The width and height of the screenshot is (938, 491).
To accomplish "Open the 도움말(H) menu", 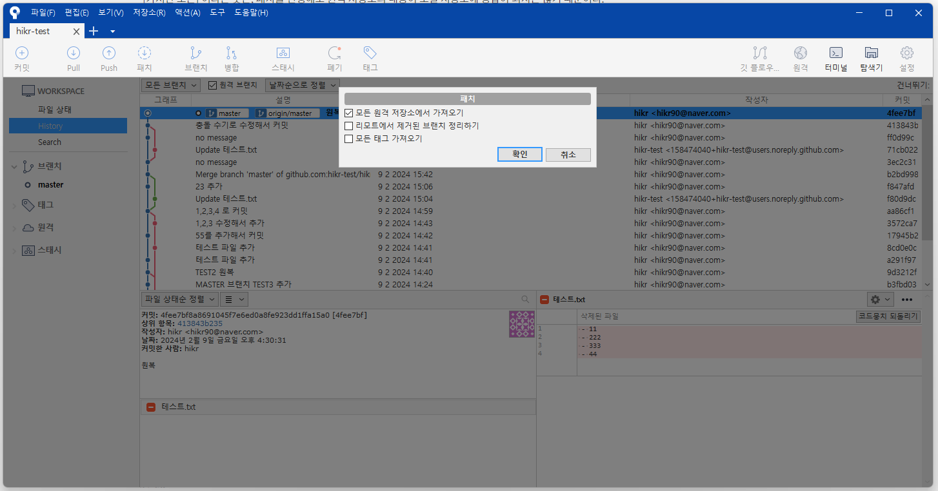I will coord(251,12).
